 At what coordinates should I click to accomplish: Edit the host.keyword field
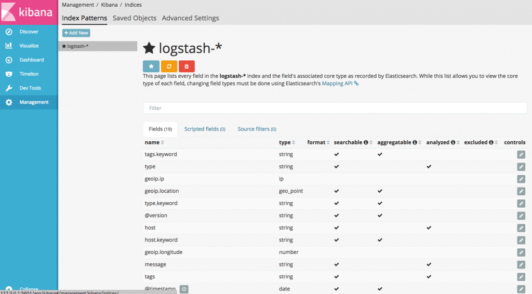tap(521, 240)
